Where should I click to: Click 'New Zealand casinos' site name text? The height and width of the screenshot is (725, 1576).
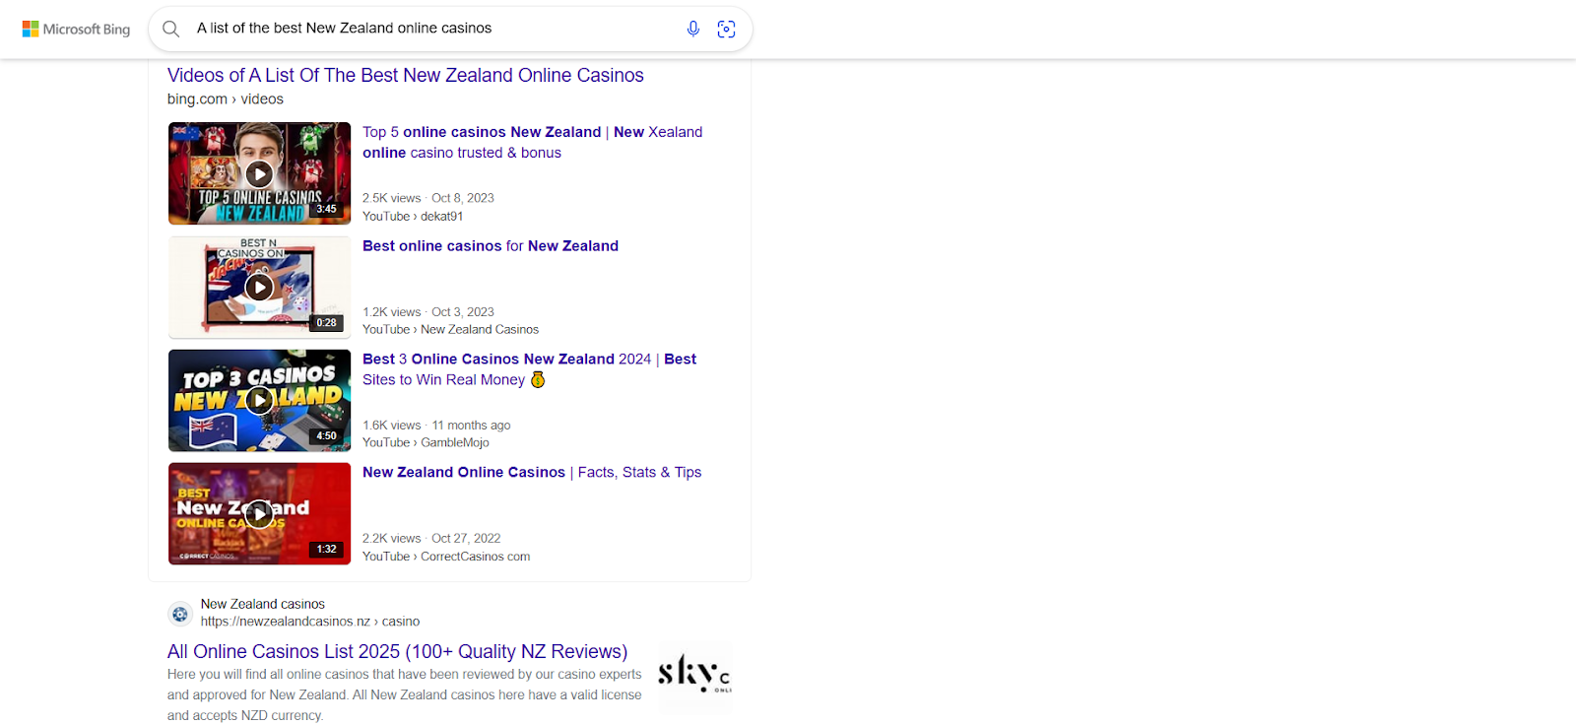pyautogui.click(x=263, y=604)
